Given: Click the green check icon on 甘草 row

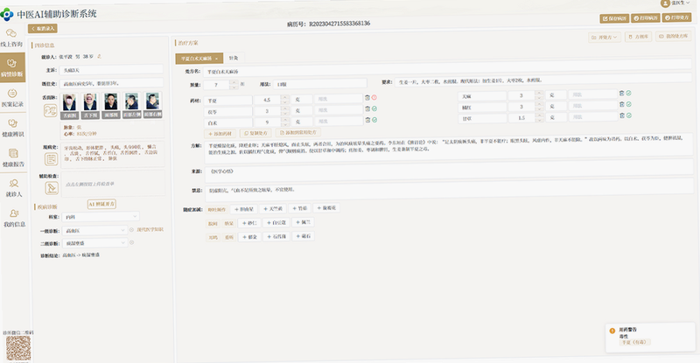Looking at the screenshot, I should pyautogui.click(x=629, y=115).
